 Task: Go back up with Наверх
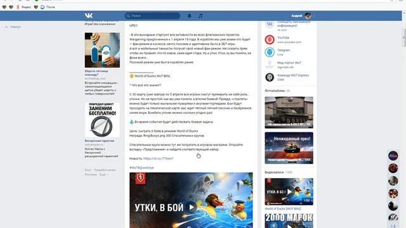click(x=13, y=27)
